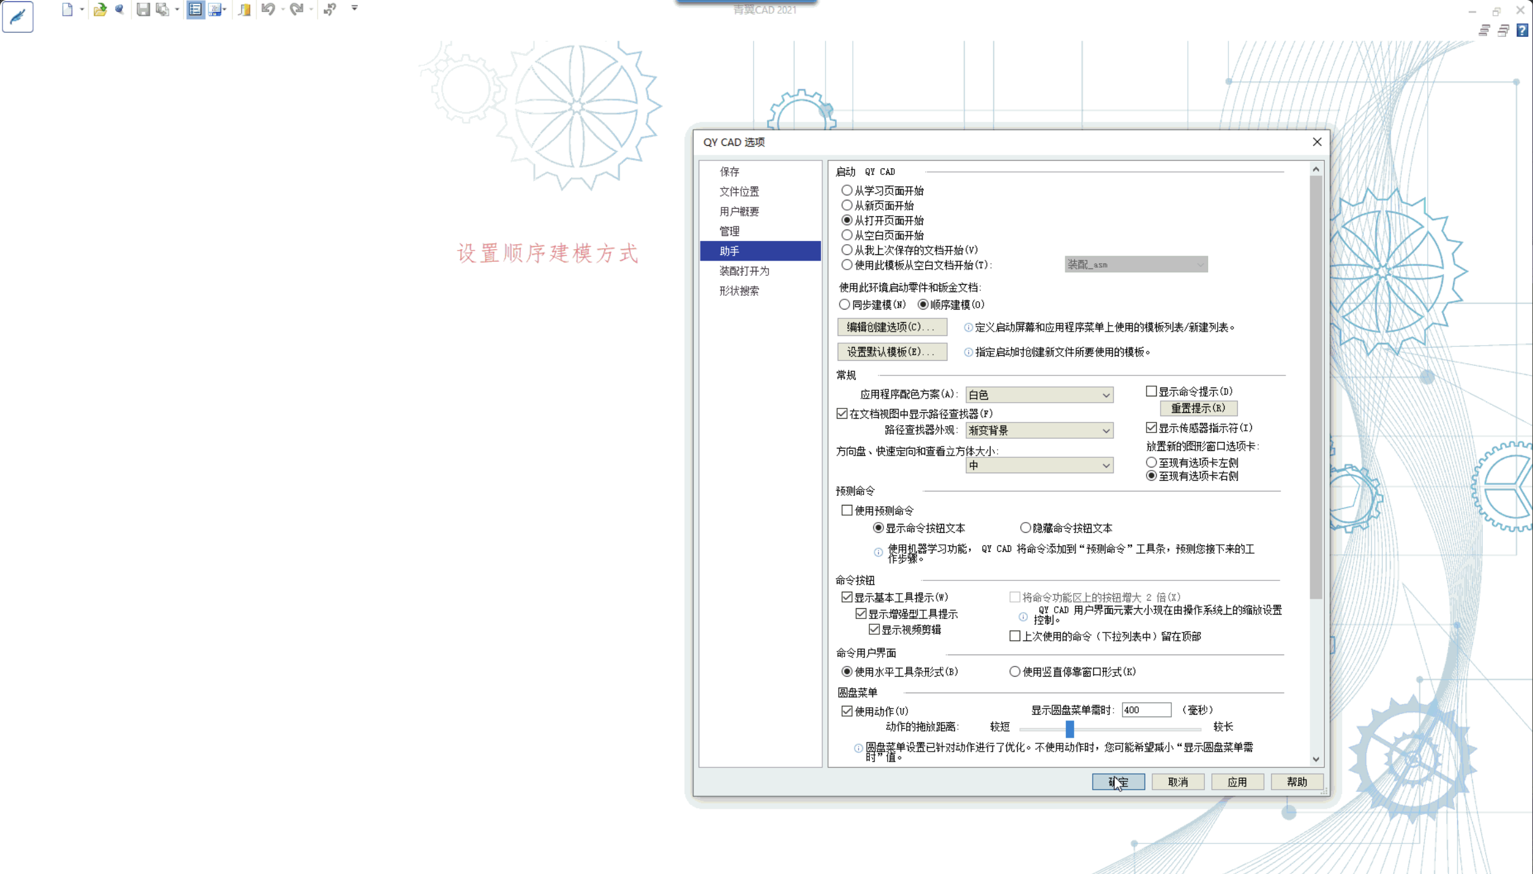Enable 显示命令提示(D) checkbox
Image resolution: width=1533 pixels, height=874 pixels.
(x=1151, y=391)
